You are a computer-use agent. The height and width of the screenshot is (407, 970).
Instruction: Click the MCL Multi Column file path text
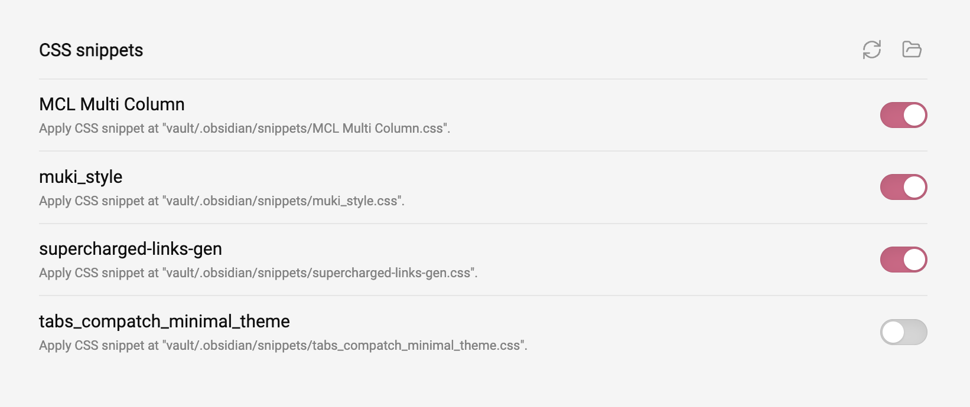244,128
